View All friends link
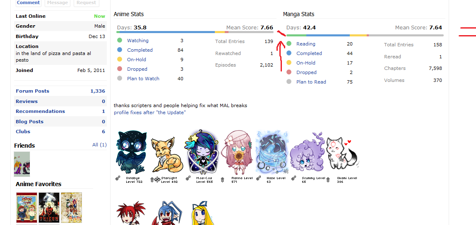476x225 pixels. point(99,145)
